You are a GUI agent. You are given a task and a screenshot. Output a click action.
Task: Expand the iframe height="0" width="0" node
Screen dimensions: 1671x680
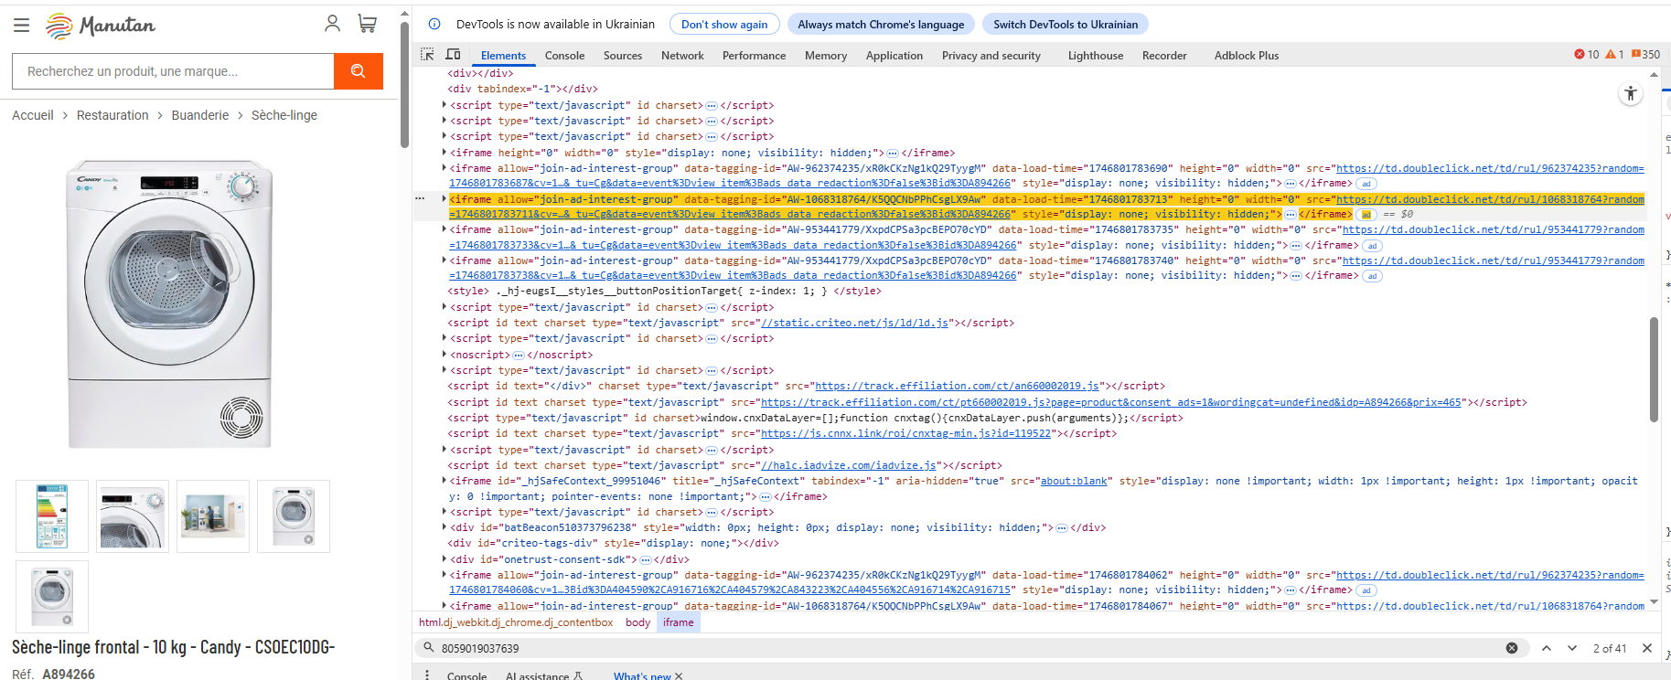445,153
